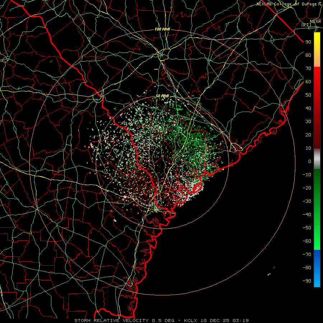Click the 30 value on velocity scale
Screen dimensions: 323x323
coord(308,122)
